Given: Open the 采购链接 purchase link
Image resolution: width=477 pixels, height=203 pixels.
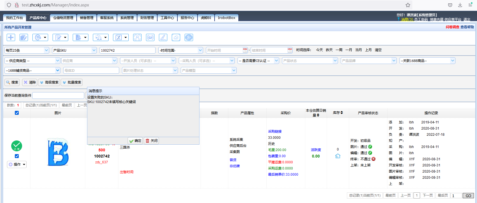Looking at the screenshot, I should [x=275, y=132].
